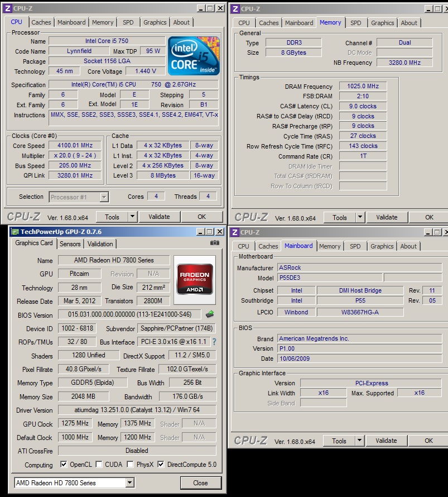This screenshot has width=448, height=497.
Task: Click the Instructions list field in CPU-Z
Action: (x=133, y=118)
